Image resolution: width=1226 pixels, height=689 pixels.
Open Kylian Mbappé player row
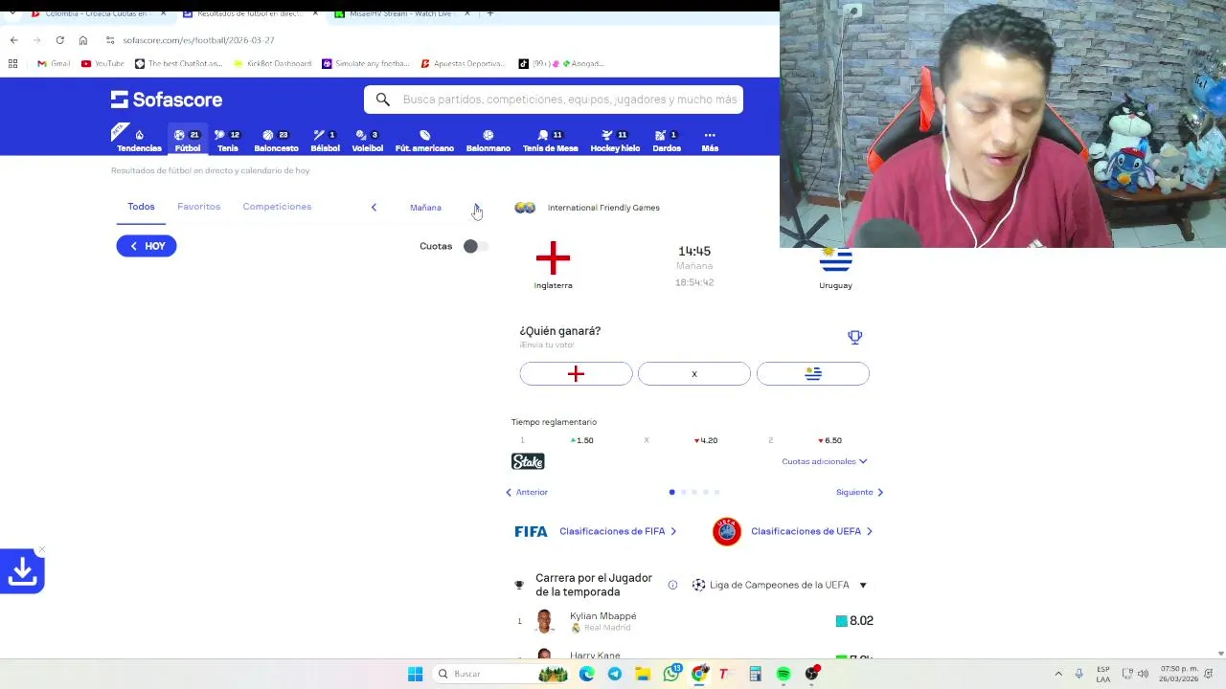coord(694,621)
